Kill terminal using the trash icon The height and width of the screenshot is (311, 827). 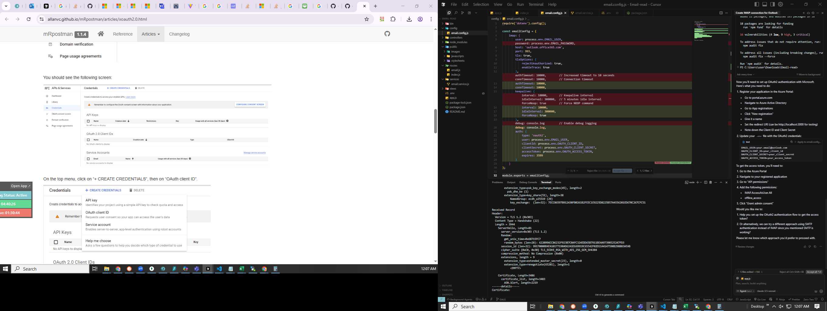[x=711, y=183]
